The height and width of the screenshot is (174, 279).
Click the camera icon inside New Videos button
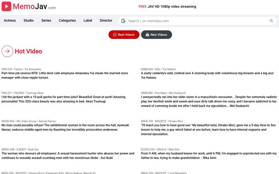[147, 35]
